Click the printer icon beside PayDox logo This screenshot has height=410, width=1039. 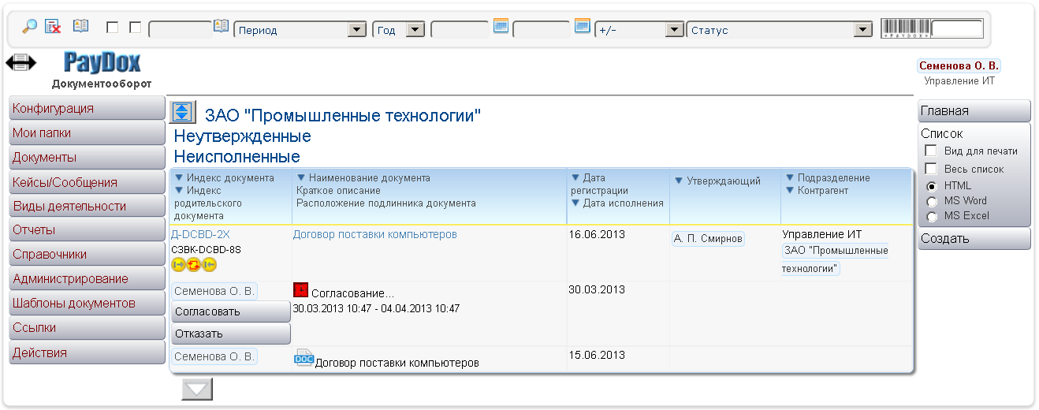tap(20, 62)
